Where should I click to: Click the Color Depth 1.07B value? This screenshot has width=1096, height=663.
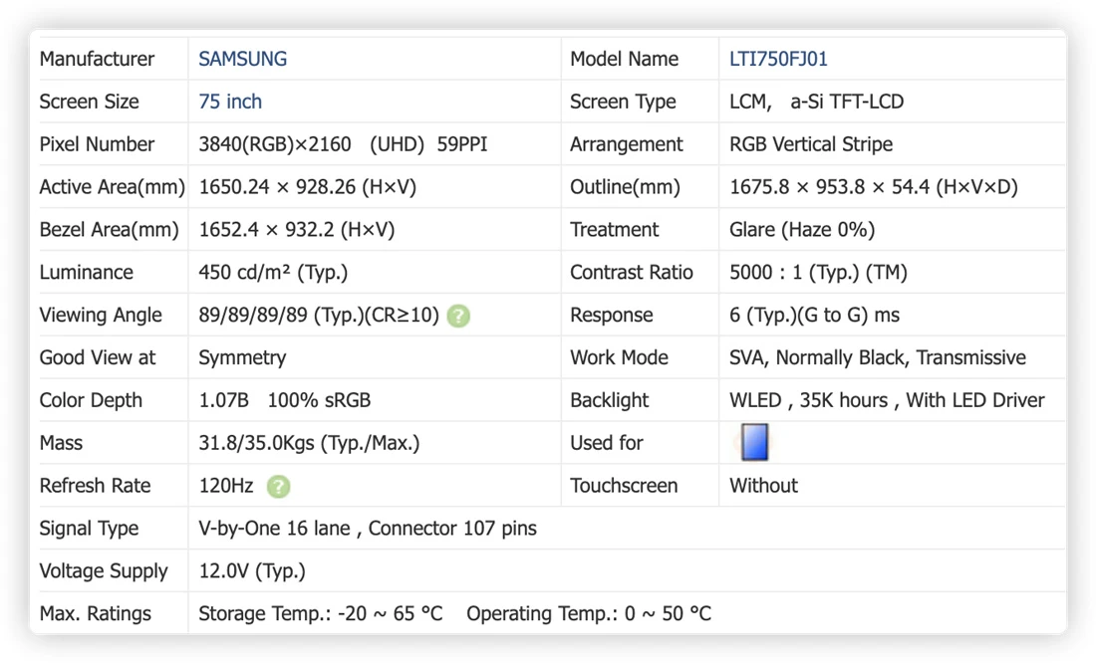[223, 400]
